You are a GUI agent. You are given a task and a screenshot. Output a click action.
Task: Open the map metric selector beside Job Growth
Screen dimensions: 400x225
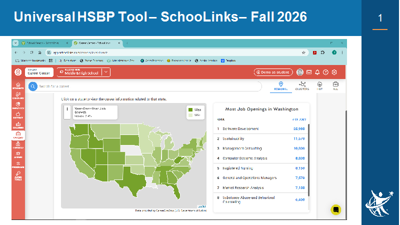[67, 112]
